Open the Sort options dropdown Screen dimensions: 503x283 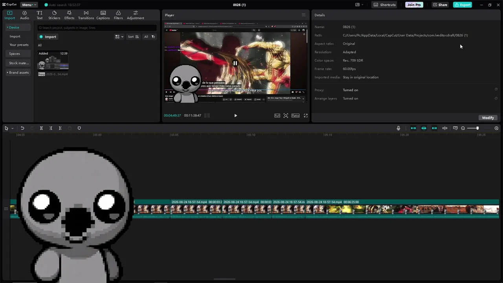click(133, 37)
